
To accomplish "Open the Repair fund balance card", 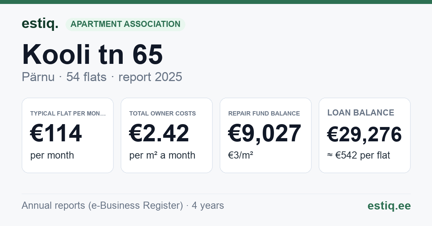I will 266,135.
